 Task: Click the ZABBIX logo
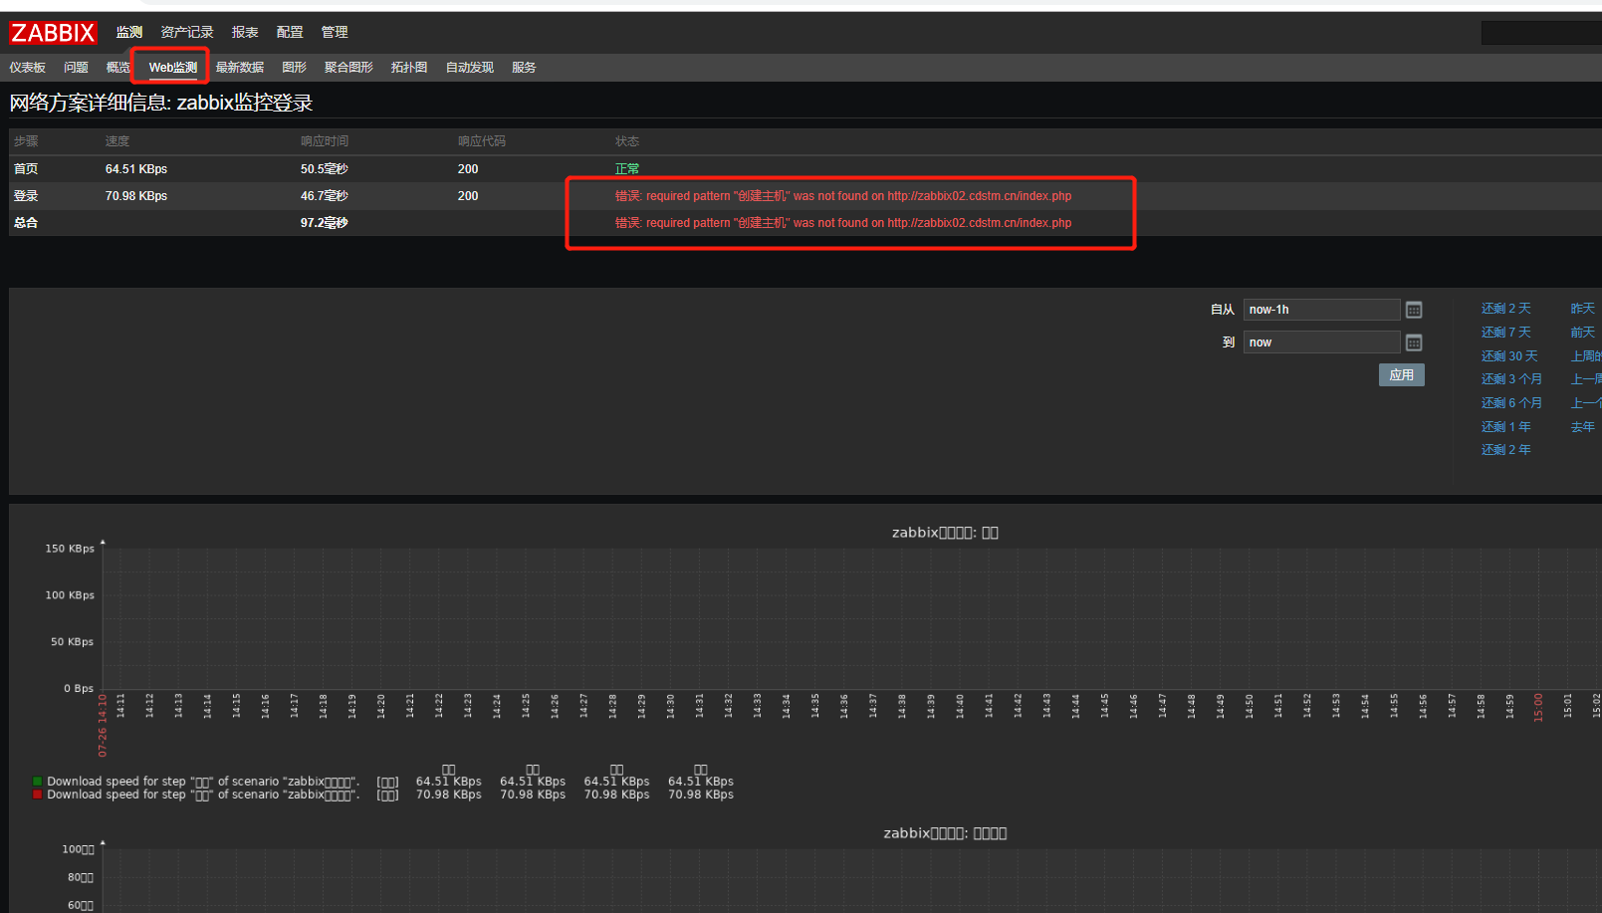(53, 33)
